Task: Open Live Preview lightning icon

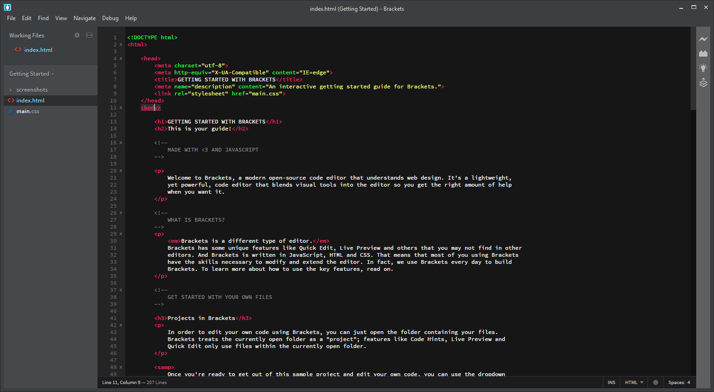Action: tap(703, 39)
